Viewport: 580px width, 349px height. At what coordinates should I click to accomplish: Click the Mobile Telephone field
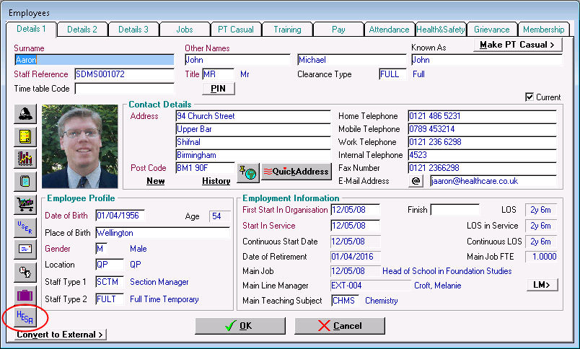point(483,129)
